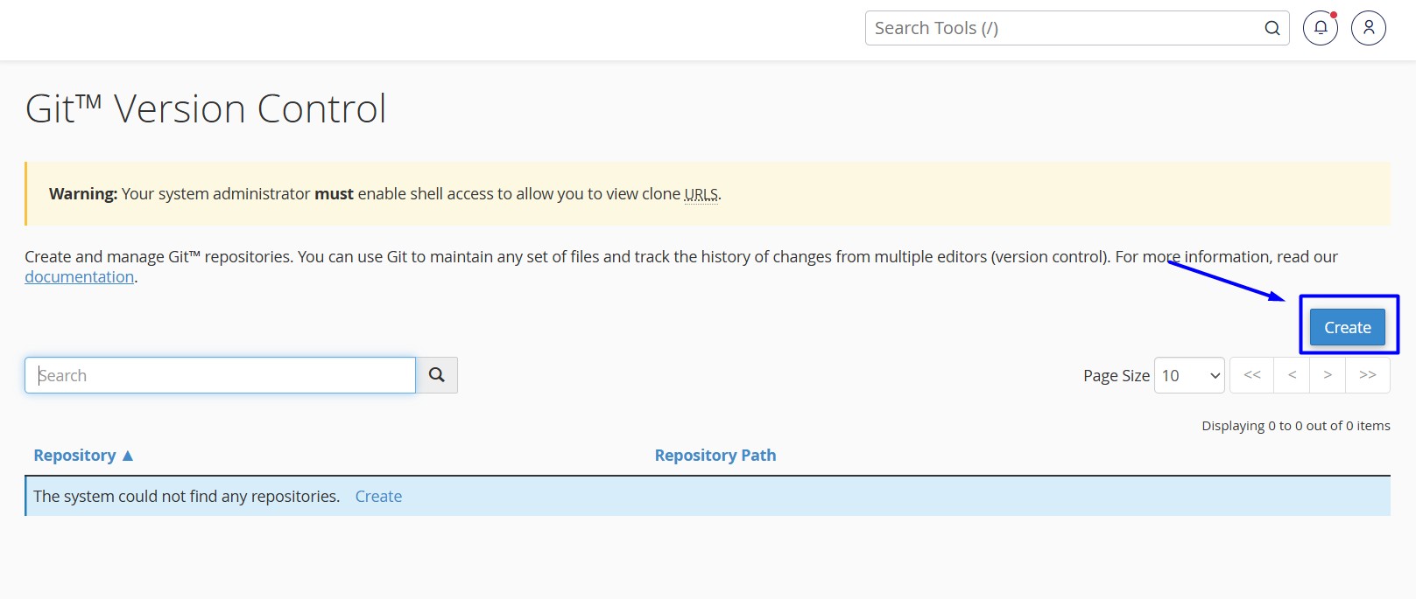Screen dimensions: 1416x599
Task: Go to first page with << button
Action: pyautogui.click(x=1252, y=375)
